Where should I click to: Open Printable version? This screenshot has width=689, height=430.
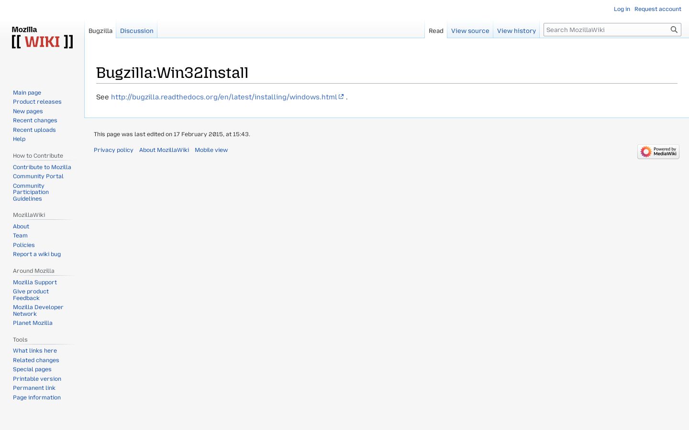(37, 379)
